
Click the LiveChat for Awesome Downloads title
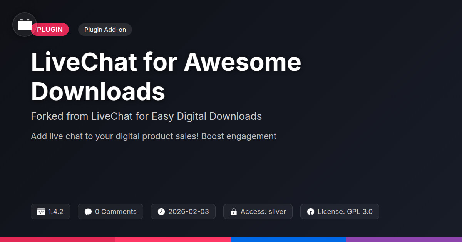pyautogui.click(x=166, y=77)
